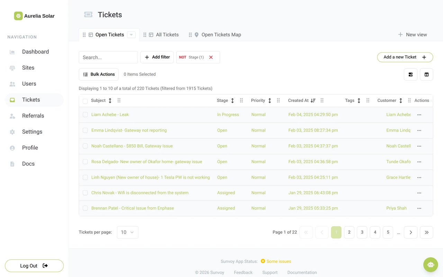443x277 pixels.
Task: Remove the NOT Stage filter
Action: (x=211, y=57)
